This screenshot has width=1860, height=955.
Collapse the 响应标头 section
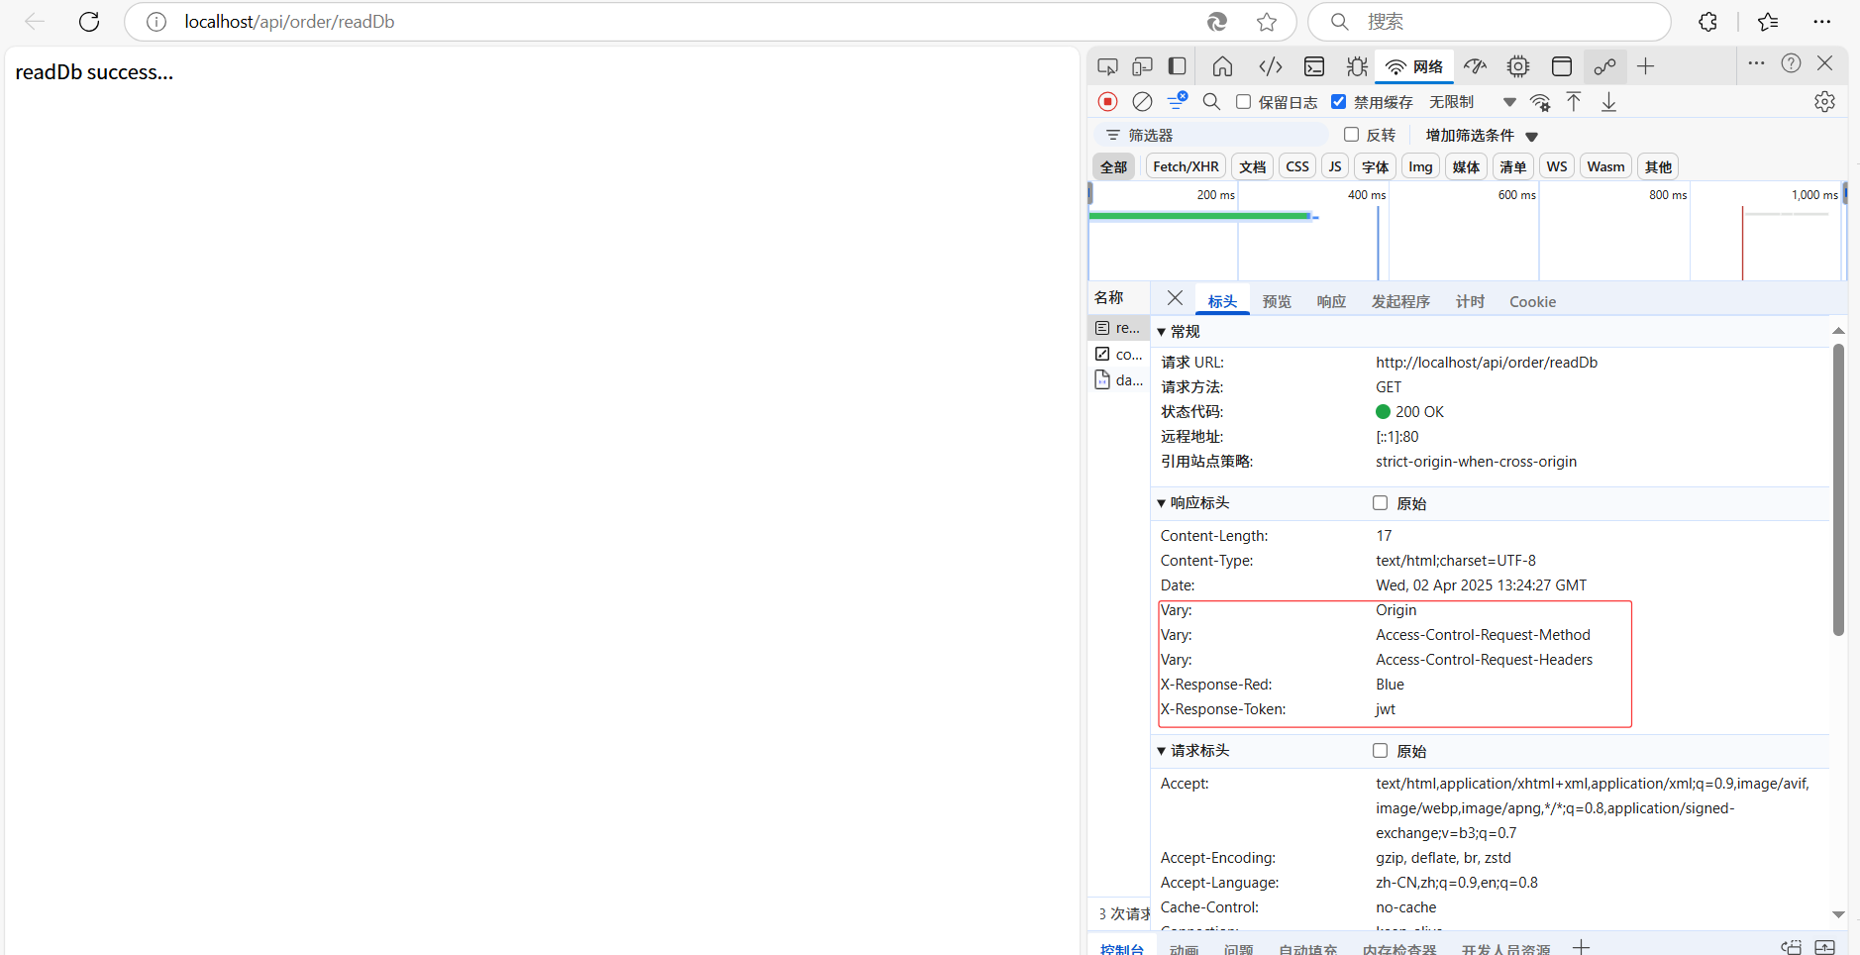tap(1162, 503)
